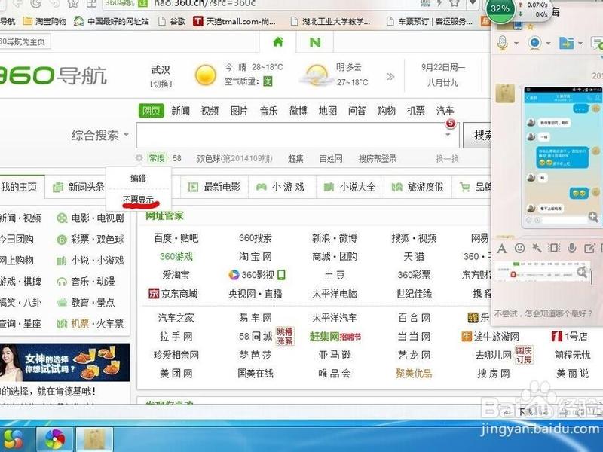Image resolution: width=603 pixels, height=452 pixels.
Task: Open 360 browser icon on the taskbar
Action: [x=55, y=439]
